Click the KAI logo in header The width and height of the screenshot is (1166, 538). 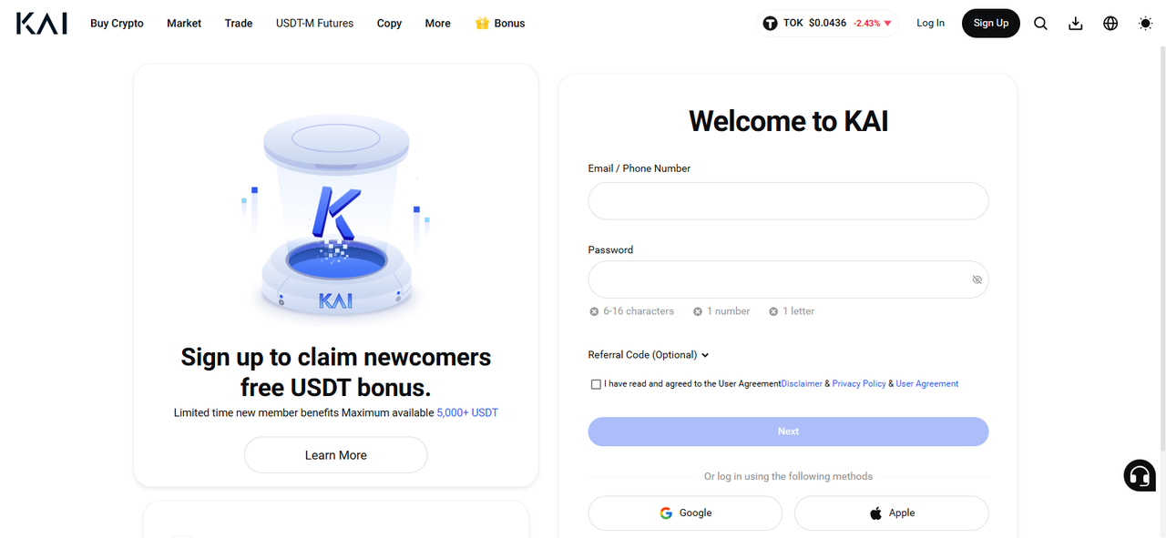click(42, 23)
